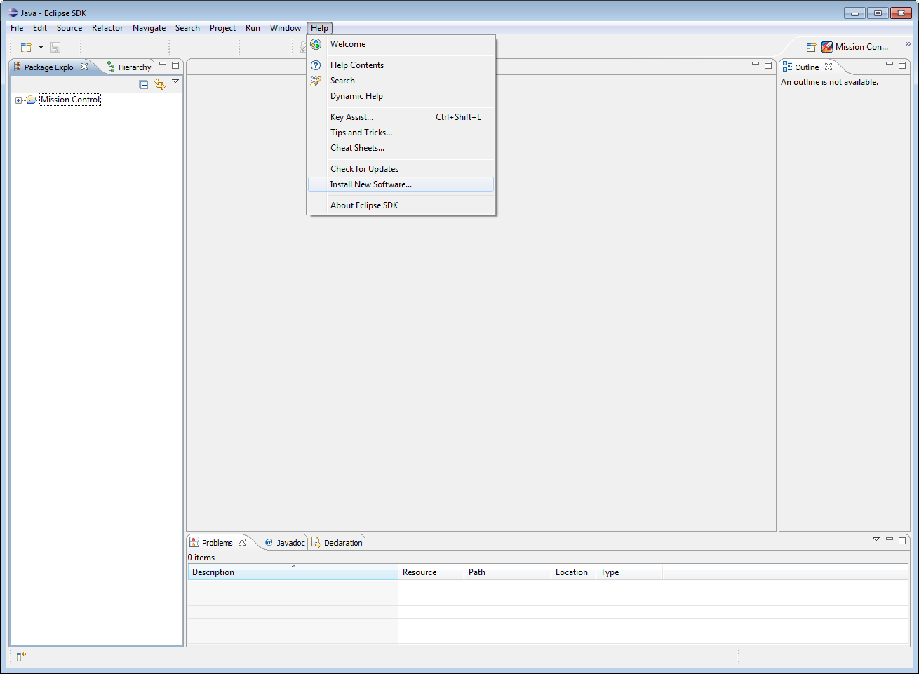Screen dimensions: 919x674
Task: Toggle Link with Editor in Package Explorer
Action: [160, 84]
